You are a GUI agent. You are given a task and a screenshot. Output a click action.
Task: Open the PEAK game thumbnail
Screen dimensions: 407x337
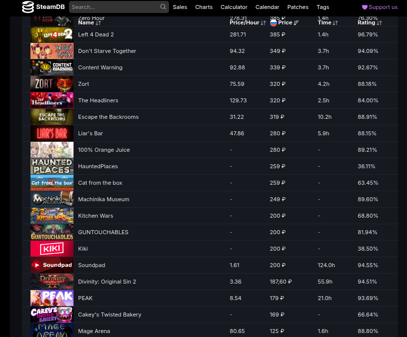click(x=52, y=298)
